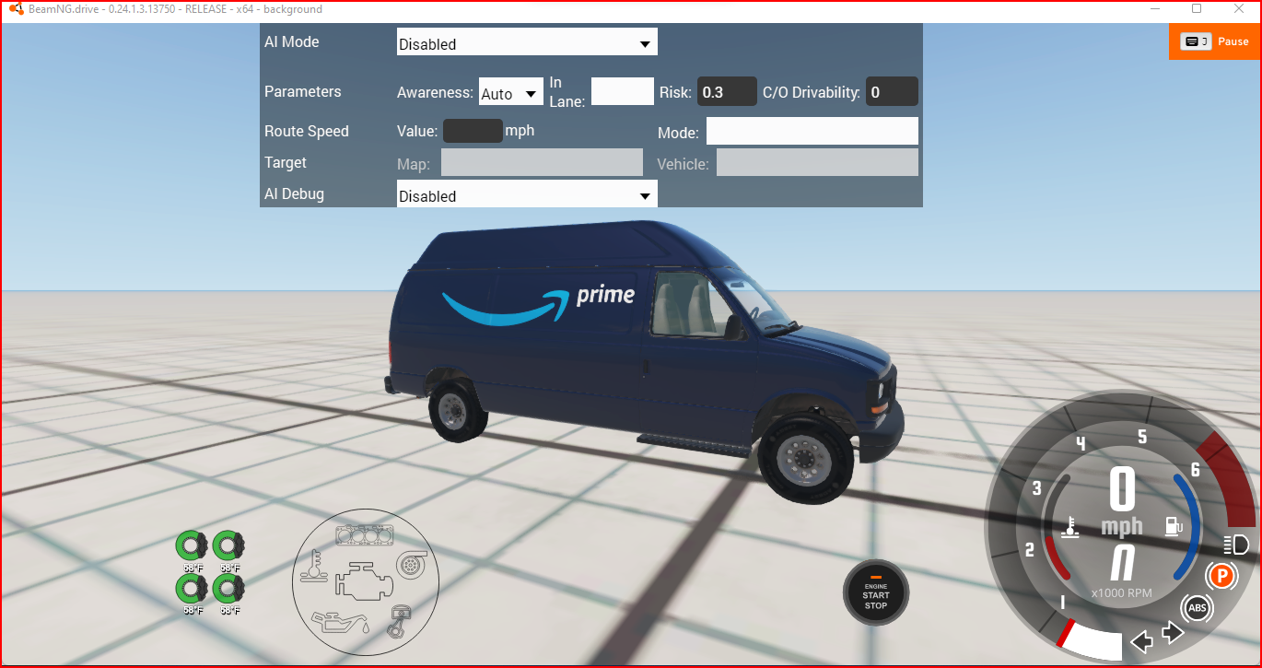Click the coolant temperature icon in engine circle
The image size is (1262, 668).
[314, 566]
